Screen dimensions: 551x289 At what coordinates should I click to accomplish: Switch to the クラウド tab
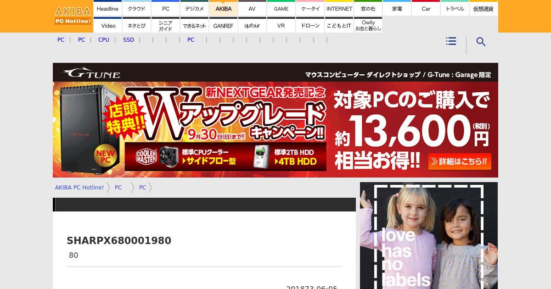(x=136, y=8)
